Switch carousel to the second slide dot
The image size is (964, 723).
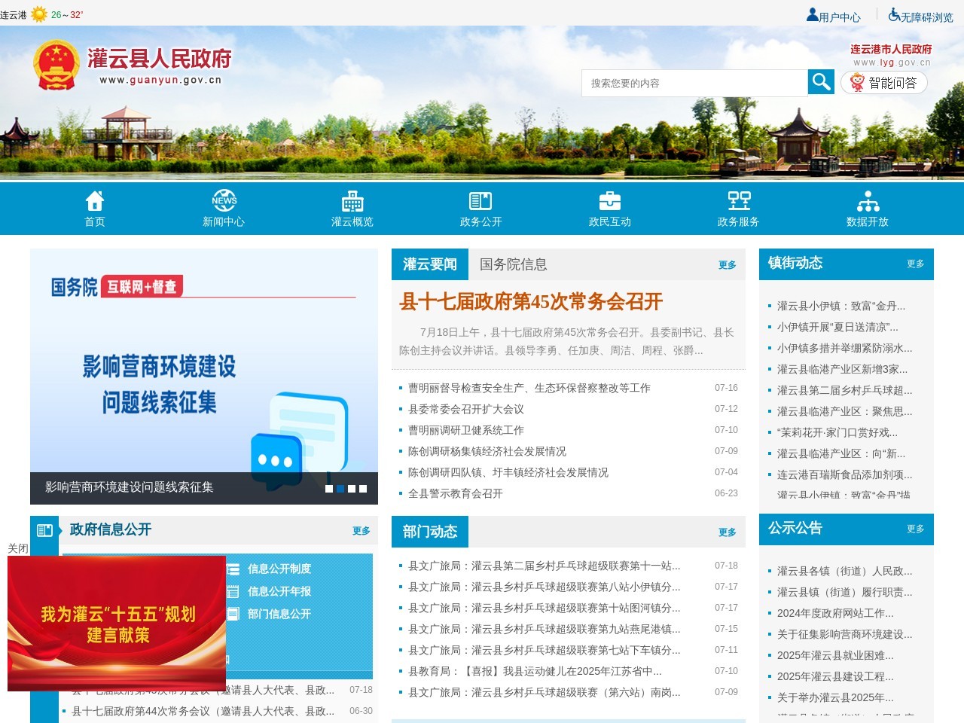(x=340, y=488)
